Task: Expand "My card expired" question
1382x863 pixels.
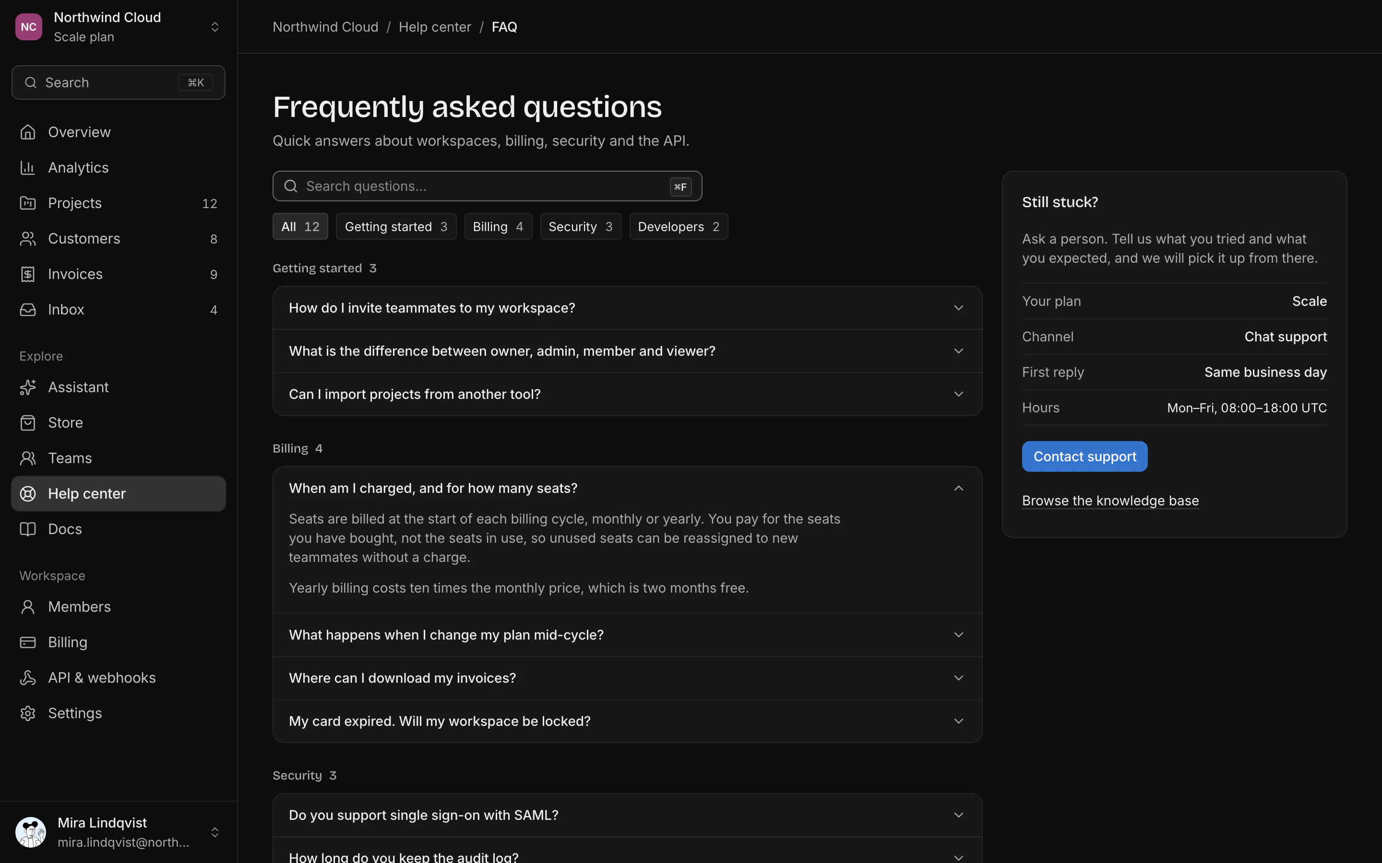Action: (627, 721)
